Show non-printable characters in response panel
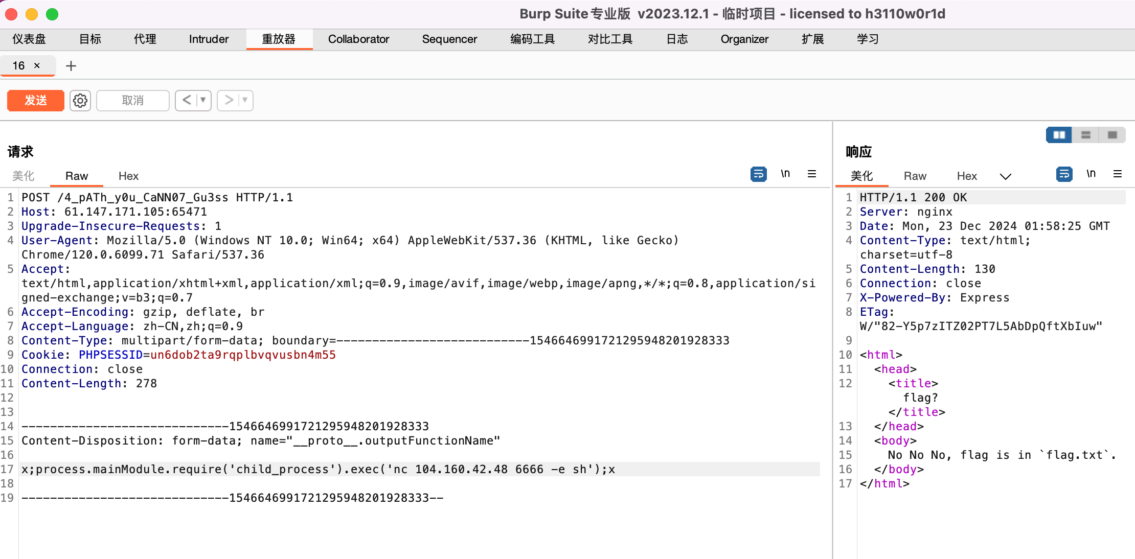The width and height of the screenshot is (1135, 559). point(1091,174)
